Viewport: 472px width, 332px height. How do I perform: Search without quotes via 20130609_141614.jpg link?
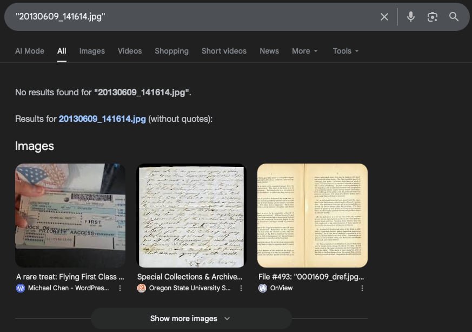pos(102,119)
